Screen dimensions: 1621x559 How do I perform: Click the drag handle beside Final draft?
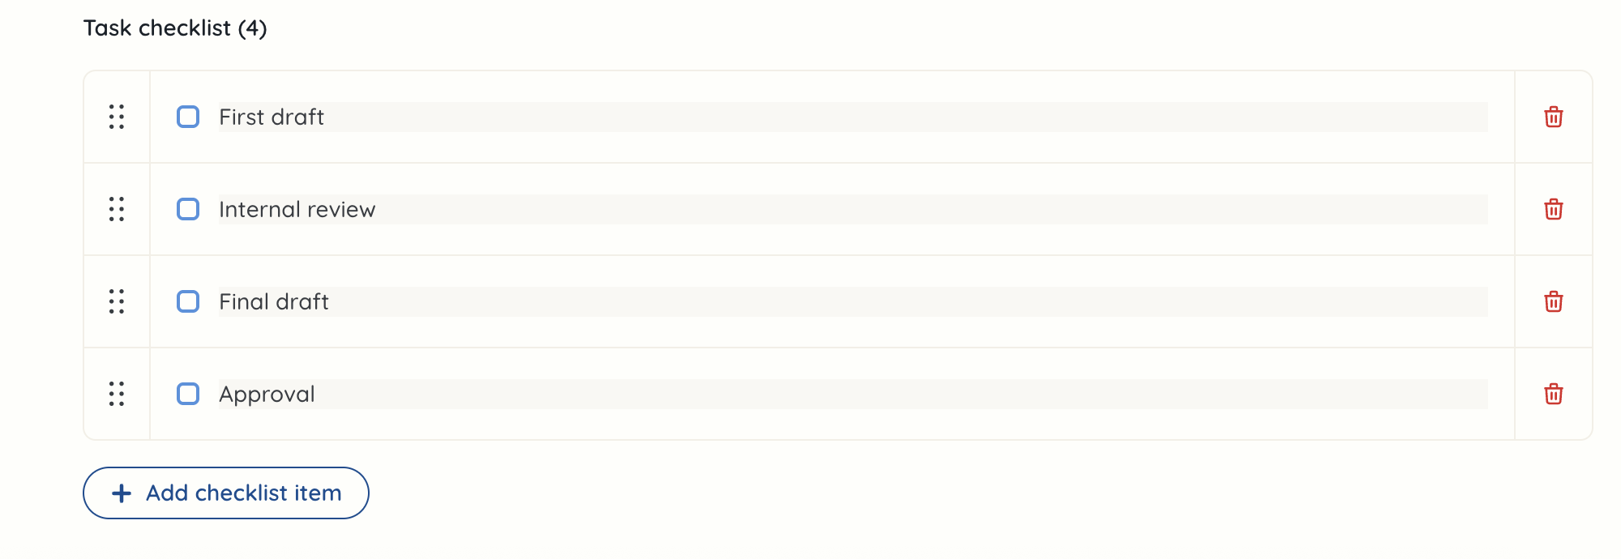pyautogui.click(x=117, y=301)
